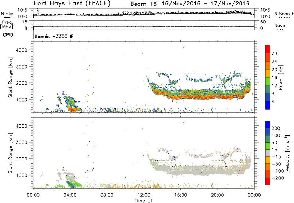Click the '-100' velocity colorbar label

(278, 171)
